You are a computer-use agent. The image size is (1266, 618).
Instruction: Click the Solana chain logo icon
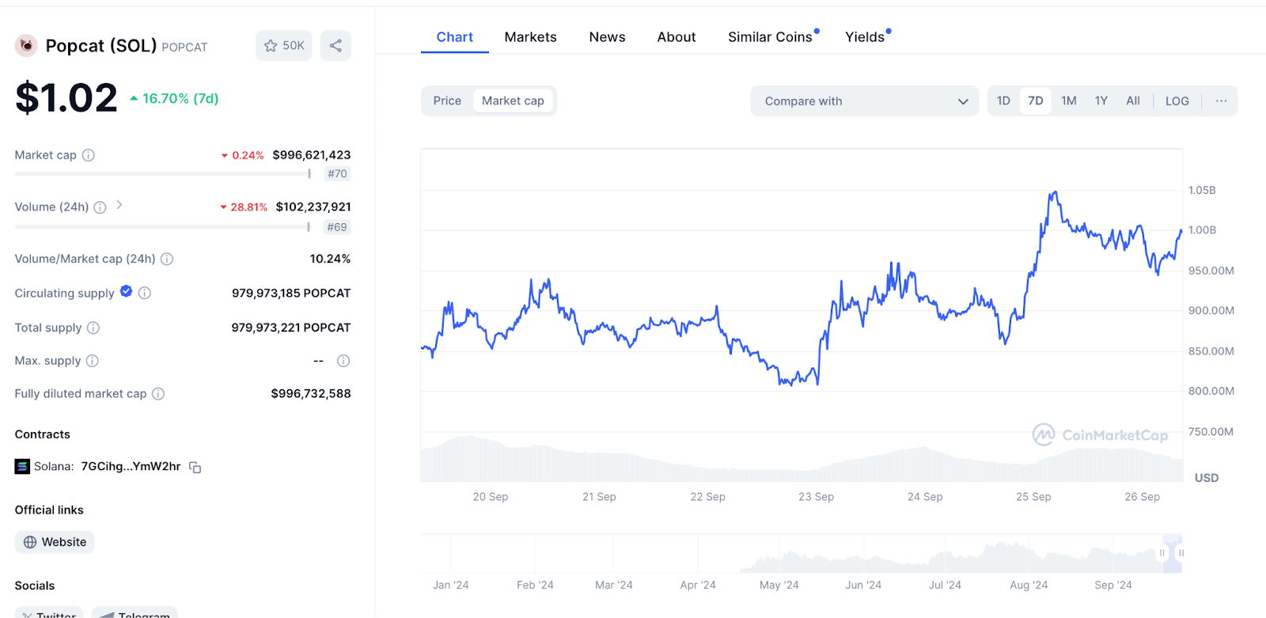coord(22,467)
